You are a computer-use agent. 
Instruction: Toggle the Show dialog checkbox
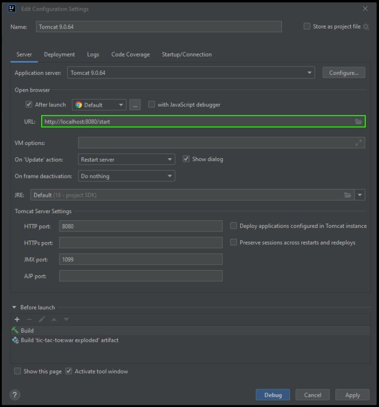(x=186, y=159)
